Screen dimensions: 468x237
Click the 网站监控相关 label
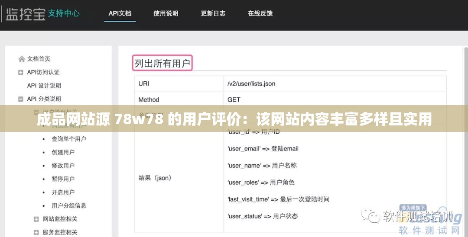[x=60, y=219]
